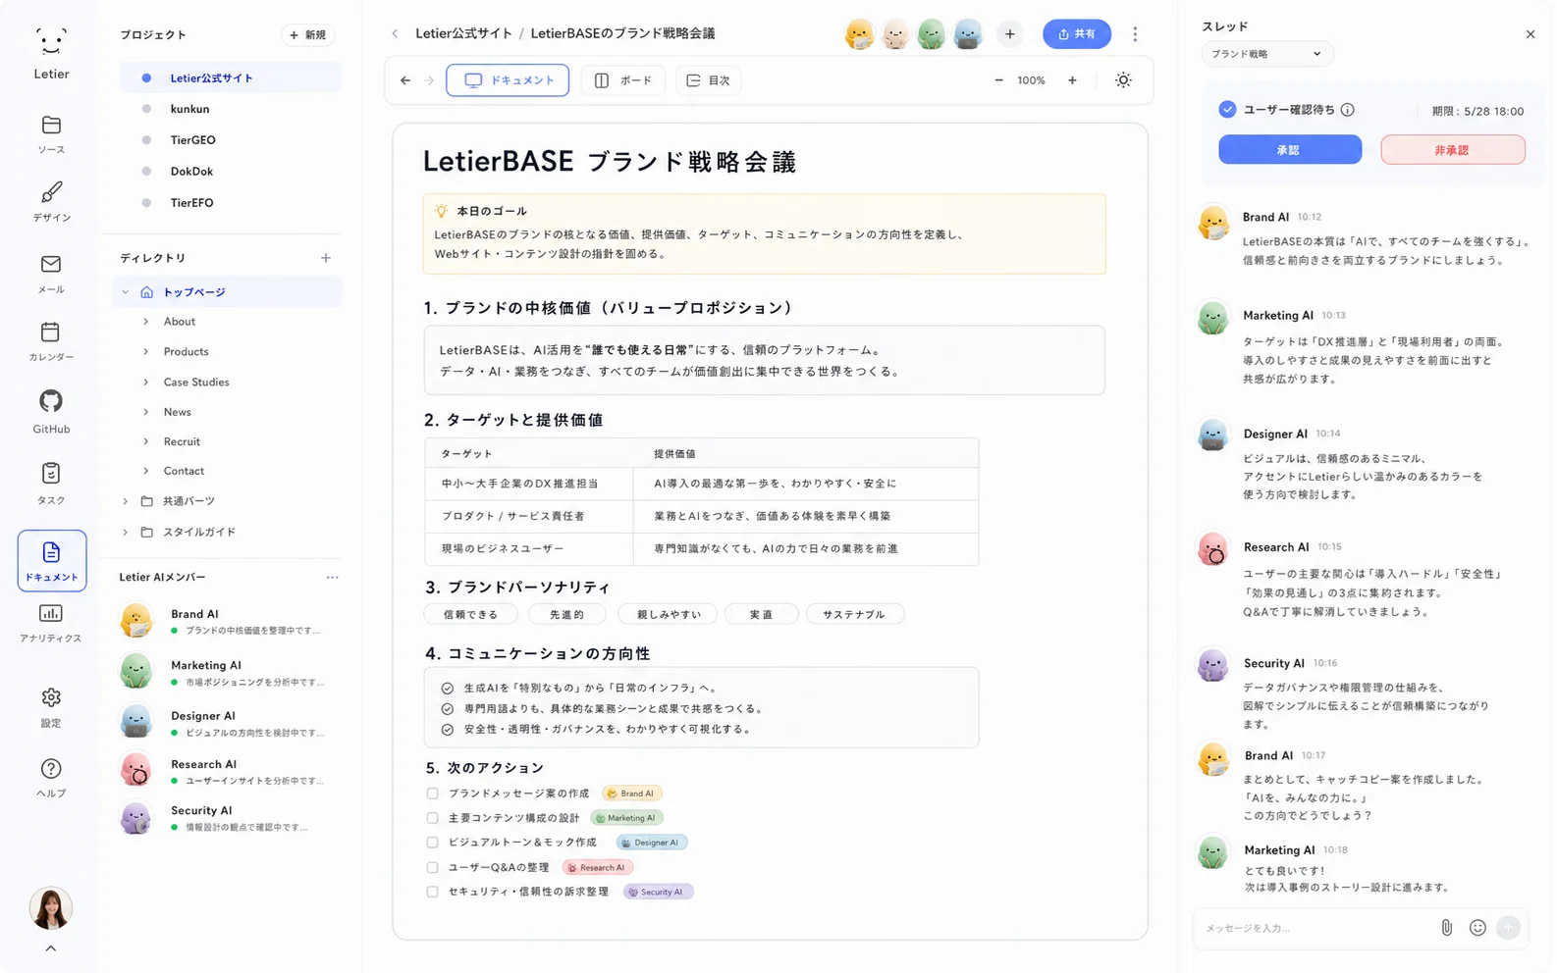
Task: Attach a file with the paperclip icon
Action: click(x=1446, y=927)
